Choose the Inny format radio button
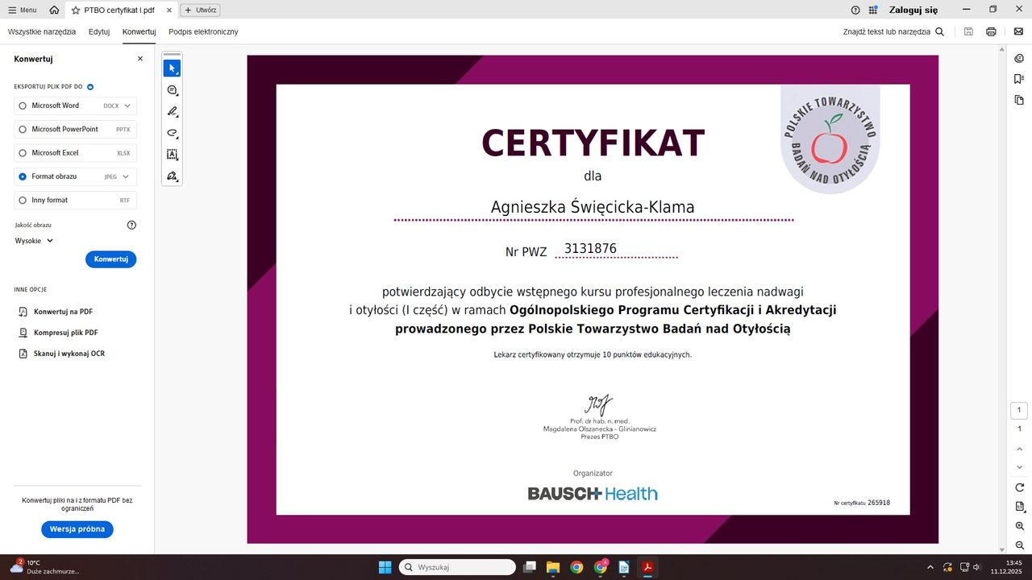The height and width of the screenshot is (580, 1032). [23, 200]
